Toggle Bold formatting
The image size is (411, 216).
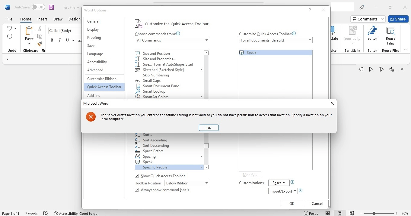52,40
